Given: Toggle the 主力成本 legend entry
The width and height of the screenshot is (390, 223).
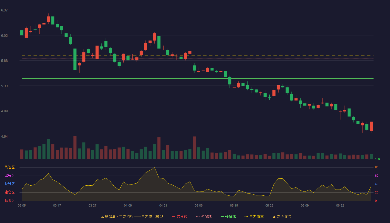Looking at the screenshot, I should click(x=254, y=216).
